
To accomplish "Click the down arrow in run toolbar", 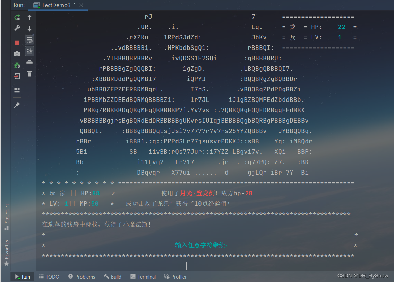I will 29,29.
